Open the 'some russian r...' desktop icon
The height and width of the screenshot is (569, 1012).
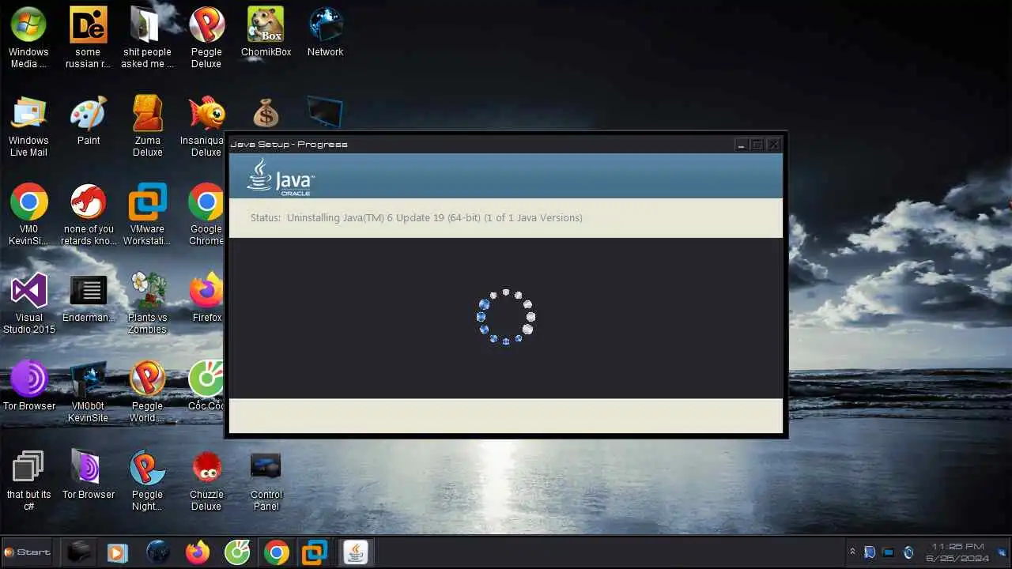tap(88, 37)
